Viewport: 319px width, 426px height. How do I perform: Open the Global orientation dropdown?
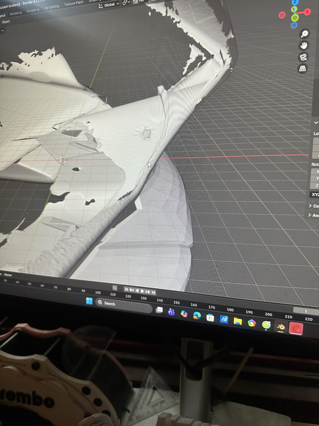click(109, 5)
